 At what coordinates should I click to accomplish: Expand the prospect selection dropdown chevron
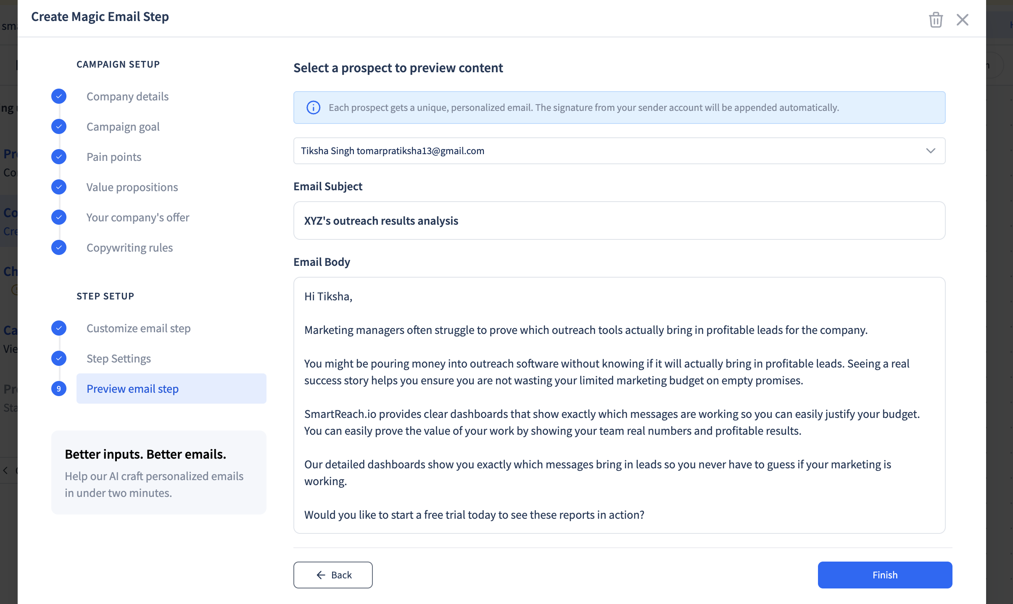coord(931,151)
